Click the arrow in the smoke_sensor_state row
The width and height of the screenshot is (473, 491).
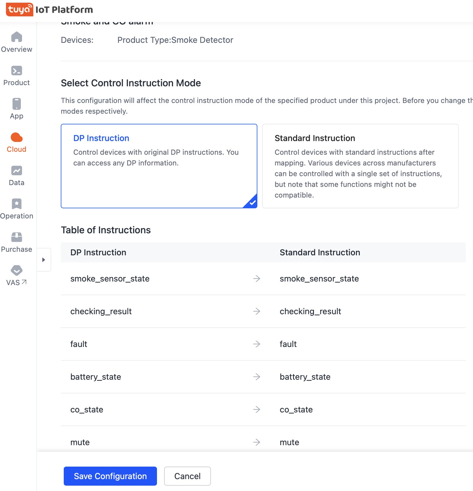click(x=256, y=279)
